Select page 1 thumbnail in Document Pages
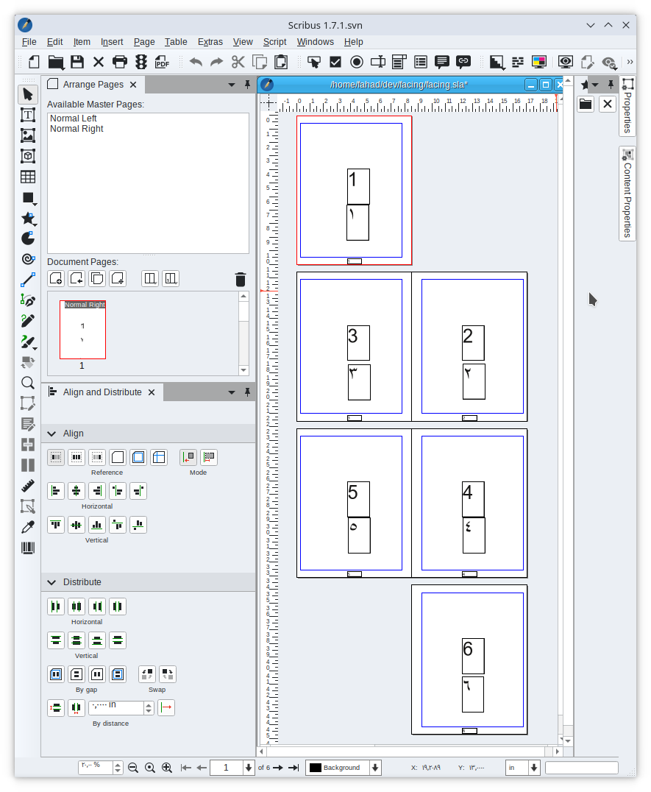Viewport: 651px width, 792px height. click(x=82, y=330)
